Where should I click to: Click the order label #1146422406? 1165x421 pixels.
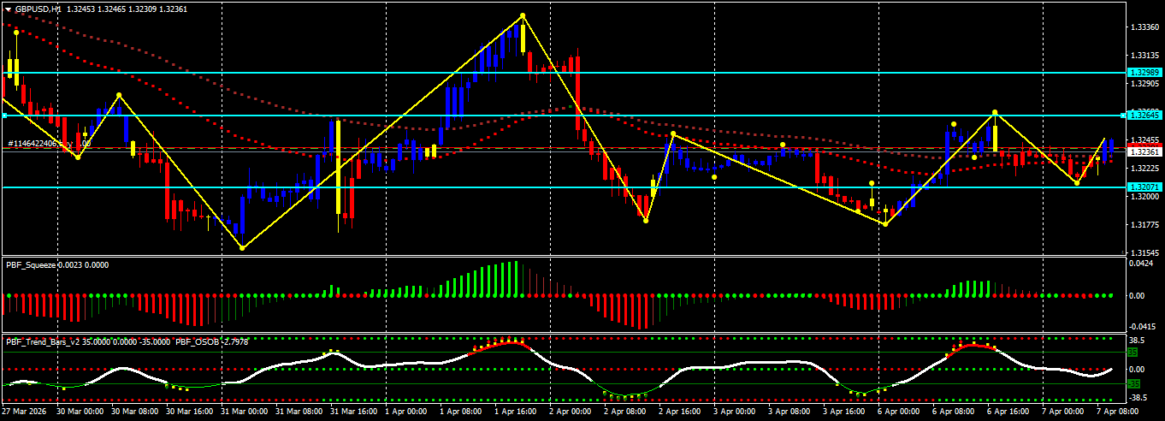click(x=31, y=144)
